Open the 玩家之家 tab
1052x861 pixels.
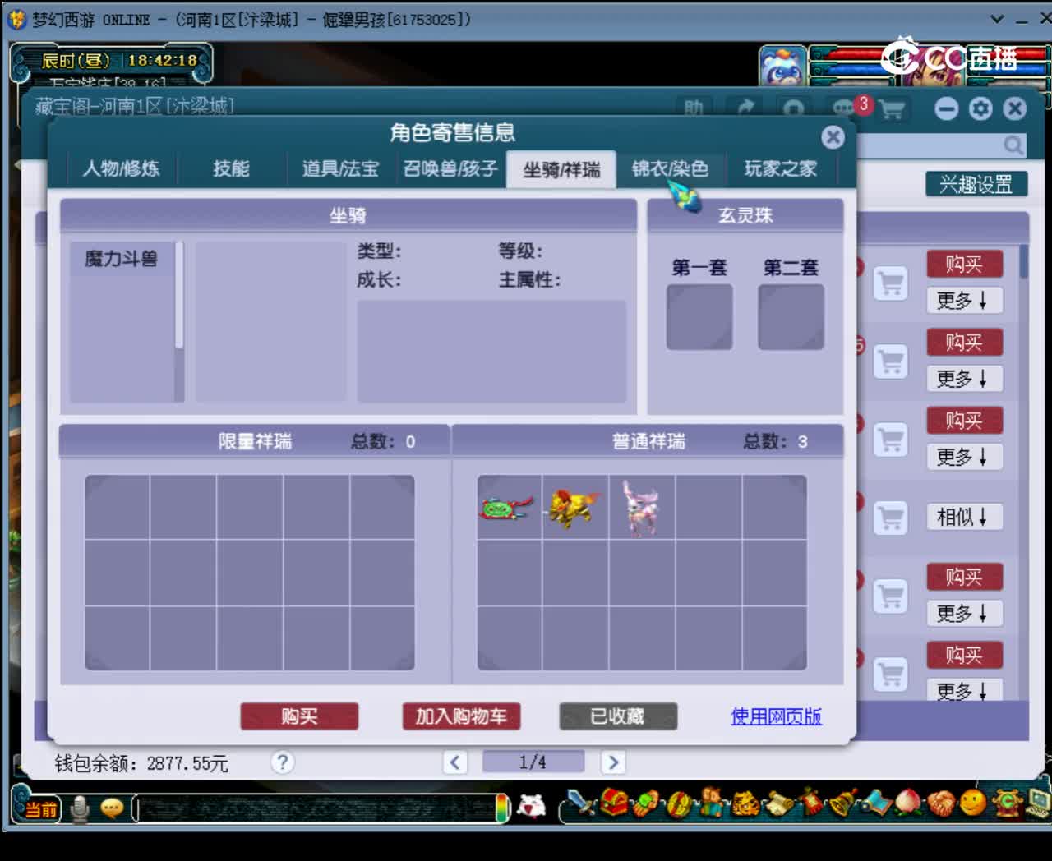click(781, 169)
